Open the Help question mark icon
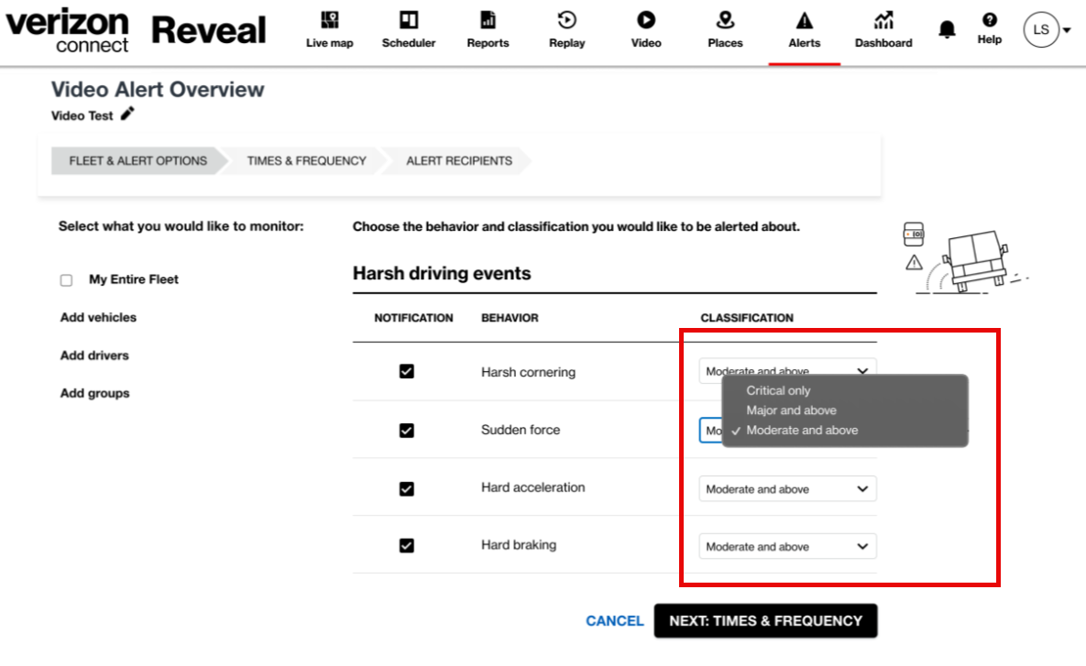This screenshot has height=666, width=1086. (990, 20)
